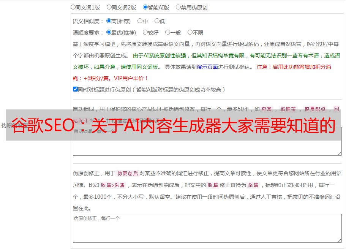
Task: Click the 通顺度要求 label
Action: (x=88, y=33)
